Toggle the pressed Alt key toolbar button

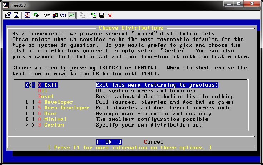(x=72, y=15)
